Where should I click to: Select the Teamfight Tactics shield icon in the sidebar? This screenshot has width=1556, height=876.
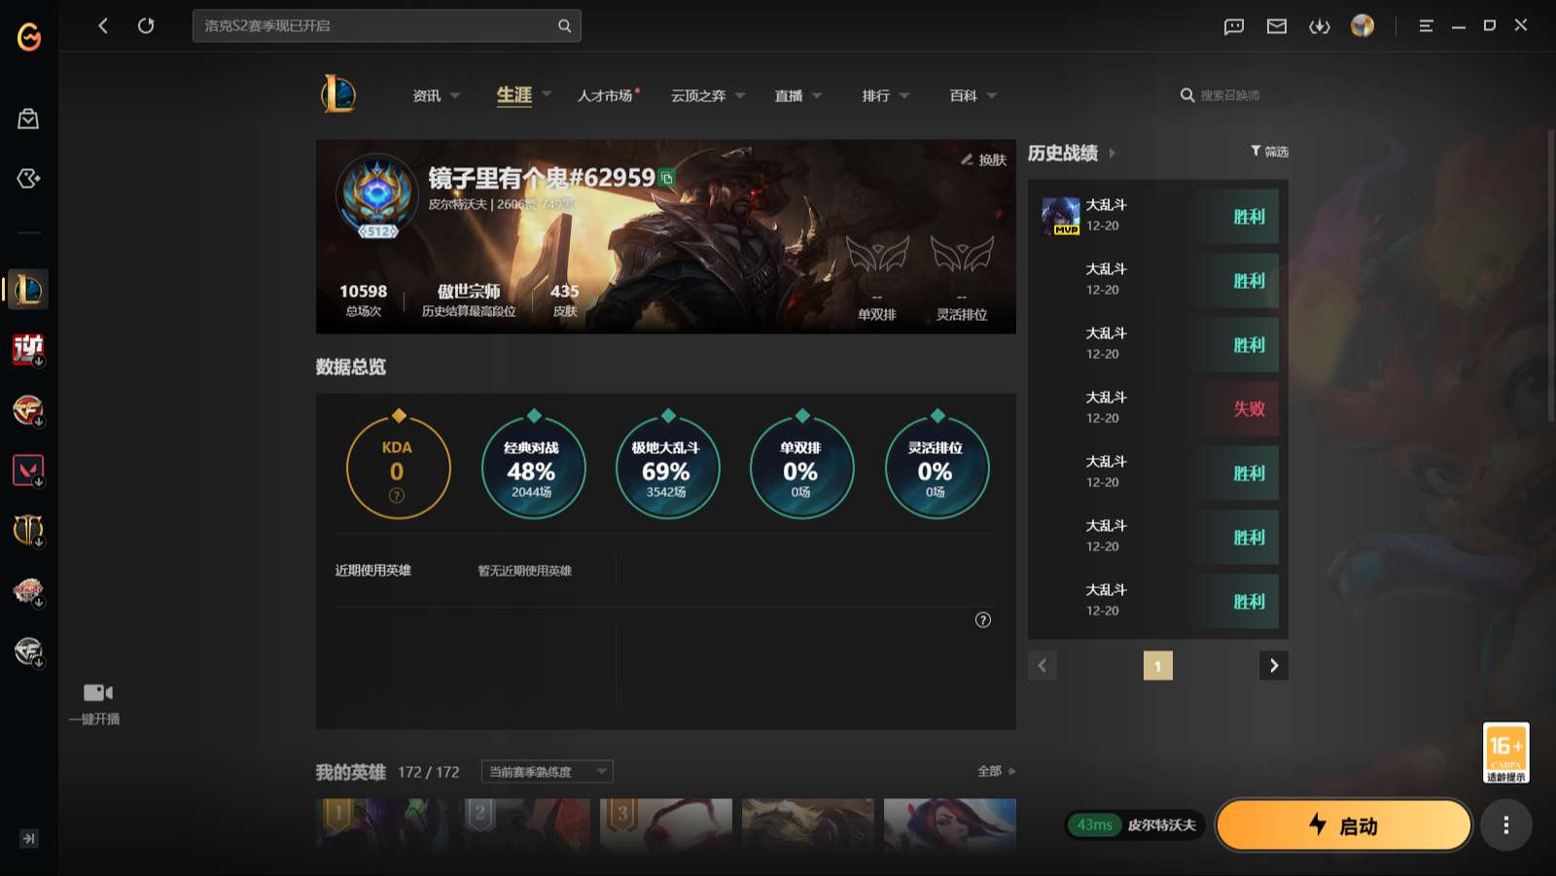click(x=28, y=531)
